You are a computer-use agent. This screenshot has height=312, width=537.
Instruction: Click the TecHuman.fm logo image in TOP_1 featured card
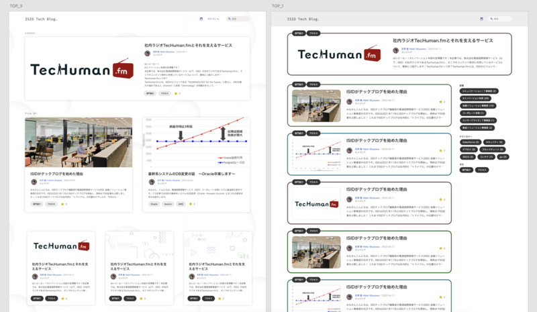pyautogui.click(x=339, y=54)
